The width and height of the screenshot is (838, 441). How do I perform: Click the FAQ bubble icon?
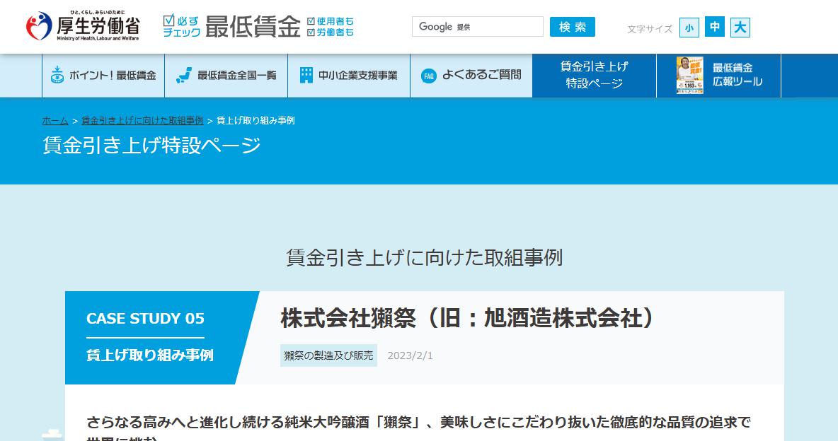pos(429,76)
